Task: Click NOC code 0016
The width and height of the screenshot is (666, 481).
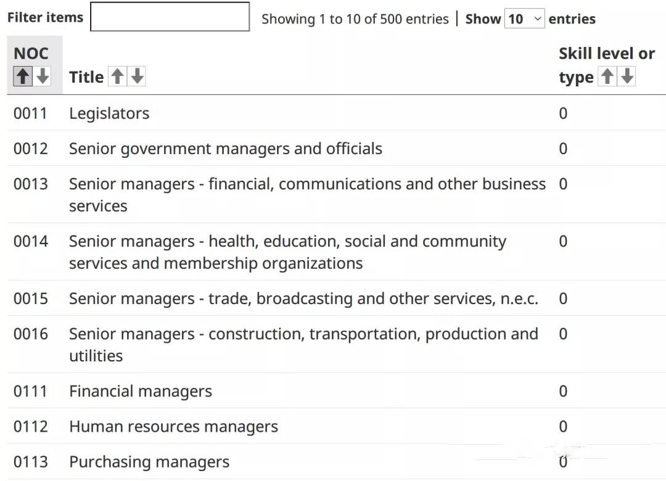Action: [31, 334]
